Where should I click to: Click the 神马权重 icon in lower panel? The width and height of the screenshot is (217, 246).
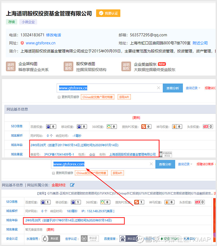(x=167, y=202)
